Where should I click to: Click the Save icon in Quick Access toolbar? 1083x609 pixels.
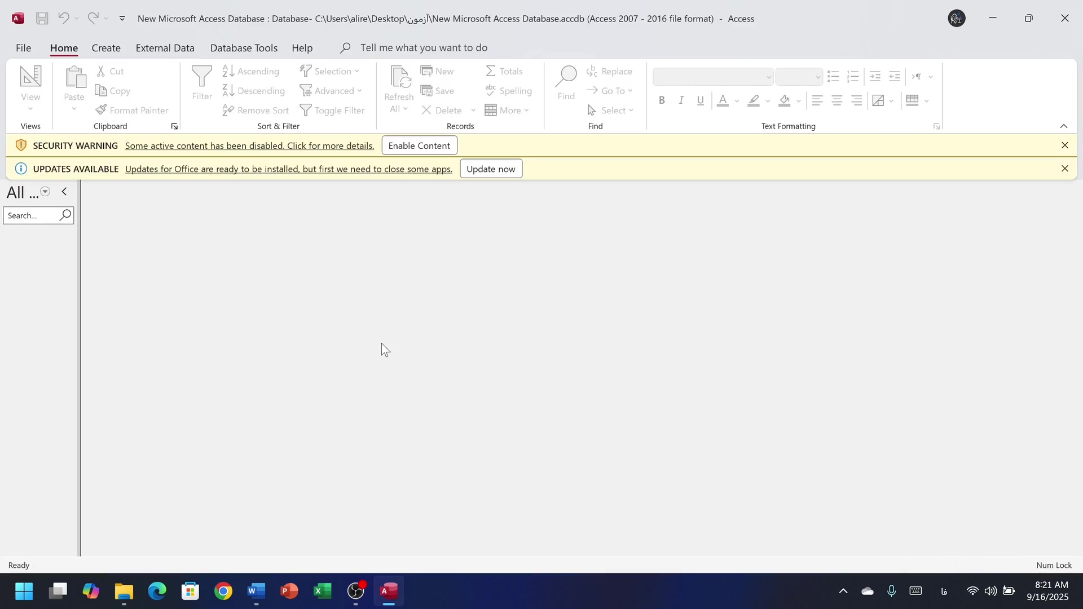click(x=42, y=19)
